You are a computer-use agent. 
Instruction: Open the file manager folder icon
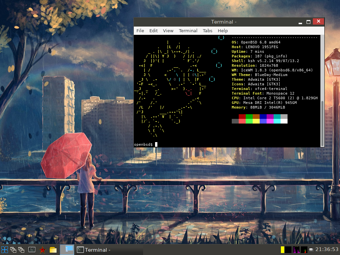pos(53,250)
